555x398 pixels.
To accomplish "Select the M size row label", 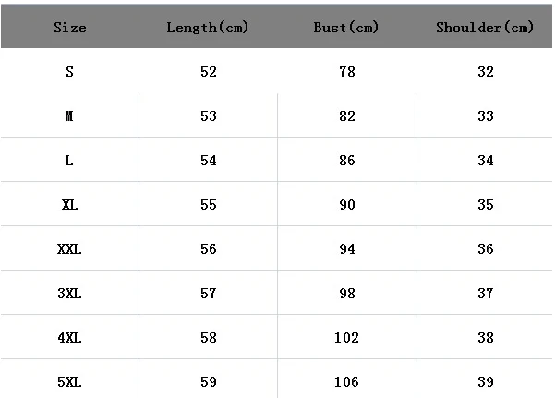I will click(x=69, y=116).
